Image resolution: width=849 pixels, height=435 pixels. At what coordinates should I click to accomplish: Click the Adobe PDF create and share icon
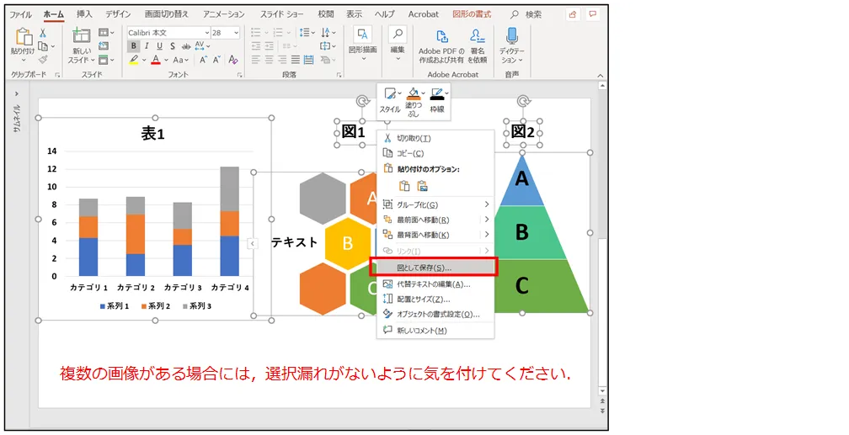[441, 38]
